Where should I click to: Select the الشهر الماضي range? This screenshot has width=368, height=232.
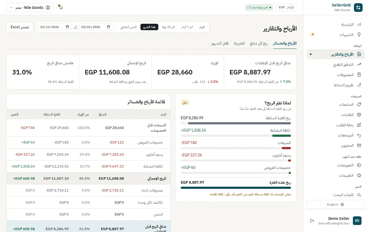(x=129, y=27)
